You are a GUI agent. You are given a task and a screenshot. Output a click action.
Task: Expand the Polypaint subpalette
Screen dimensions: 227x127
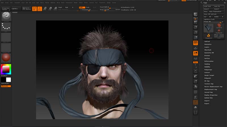tap(208, 78)
